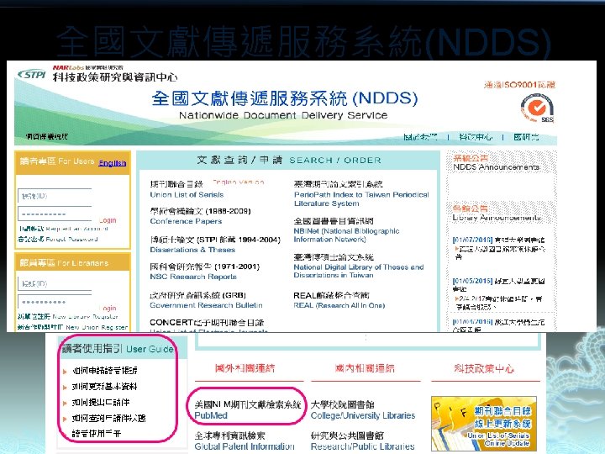This screenshot has height=454, width=605.
Task: Open the English Version link beside 期刊聯合目錄
Action: click(238, 182)
